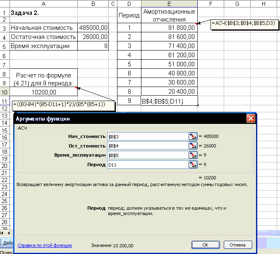Select cell B5 with value 9
The width and height of the screenshot is (280, 254).
coord(93,46)
